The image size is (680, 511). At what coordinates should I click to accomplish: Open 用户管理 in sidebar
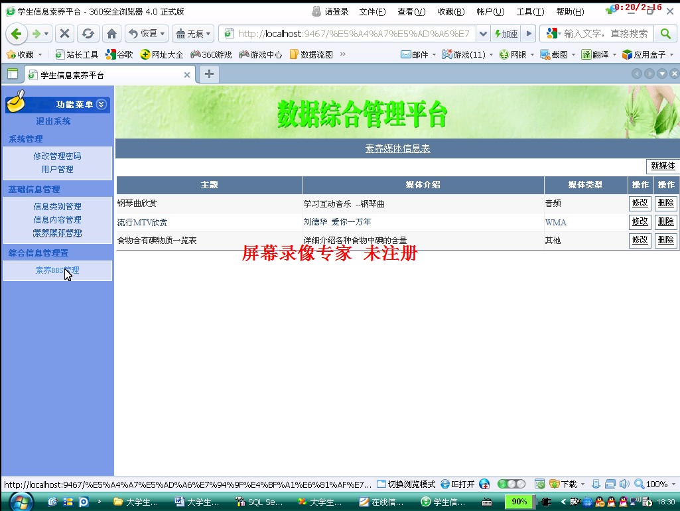57,170
